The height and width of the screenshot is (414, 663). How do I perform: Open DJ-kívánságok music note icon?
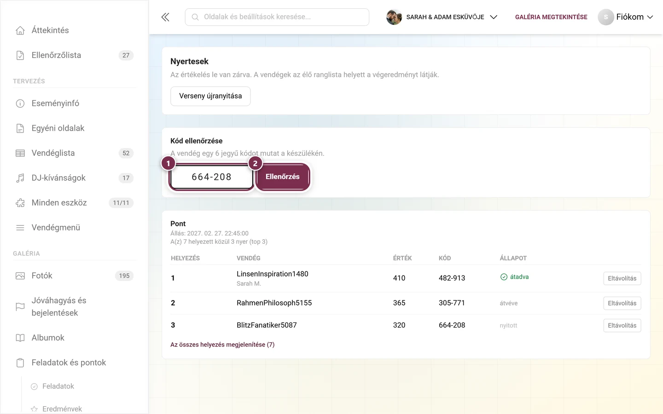pyautogui.click(x=20, y=178)
